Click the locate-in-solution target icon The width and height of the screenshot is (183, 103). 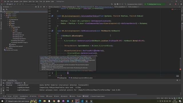click(36, 7)
